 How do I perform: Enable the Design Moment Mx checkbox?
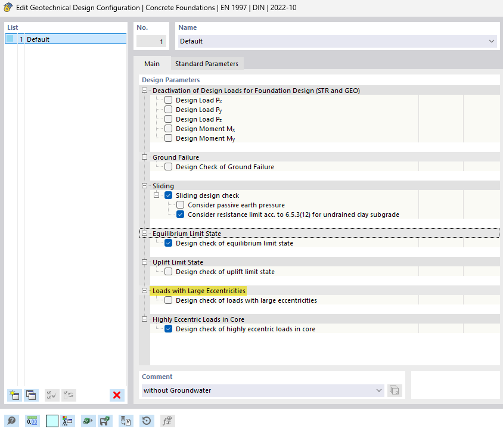coord(169,129)
